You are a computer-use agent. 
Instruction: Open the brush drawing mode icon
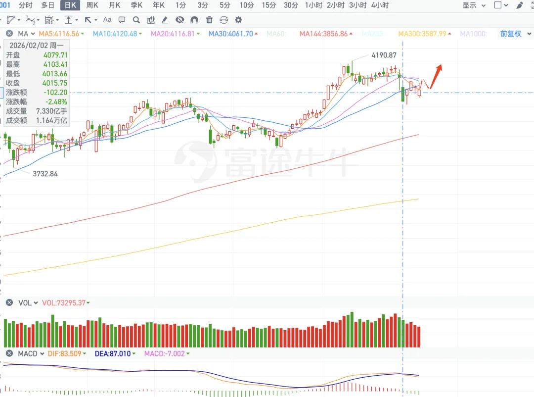519,5
